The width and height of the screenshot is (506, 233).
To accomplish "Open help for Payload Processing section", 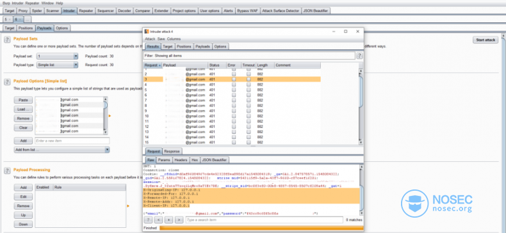I will tap(6, 171).
